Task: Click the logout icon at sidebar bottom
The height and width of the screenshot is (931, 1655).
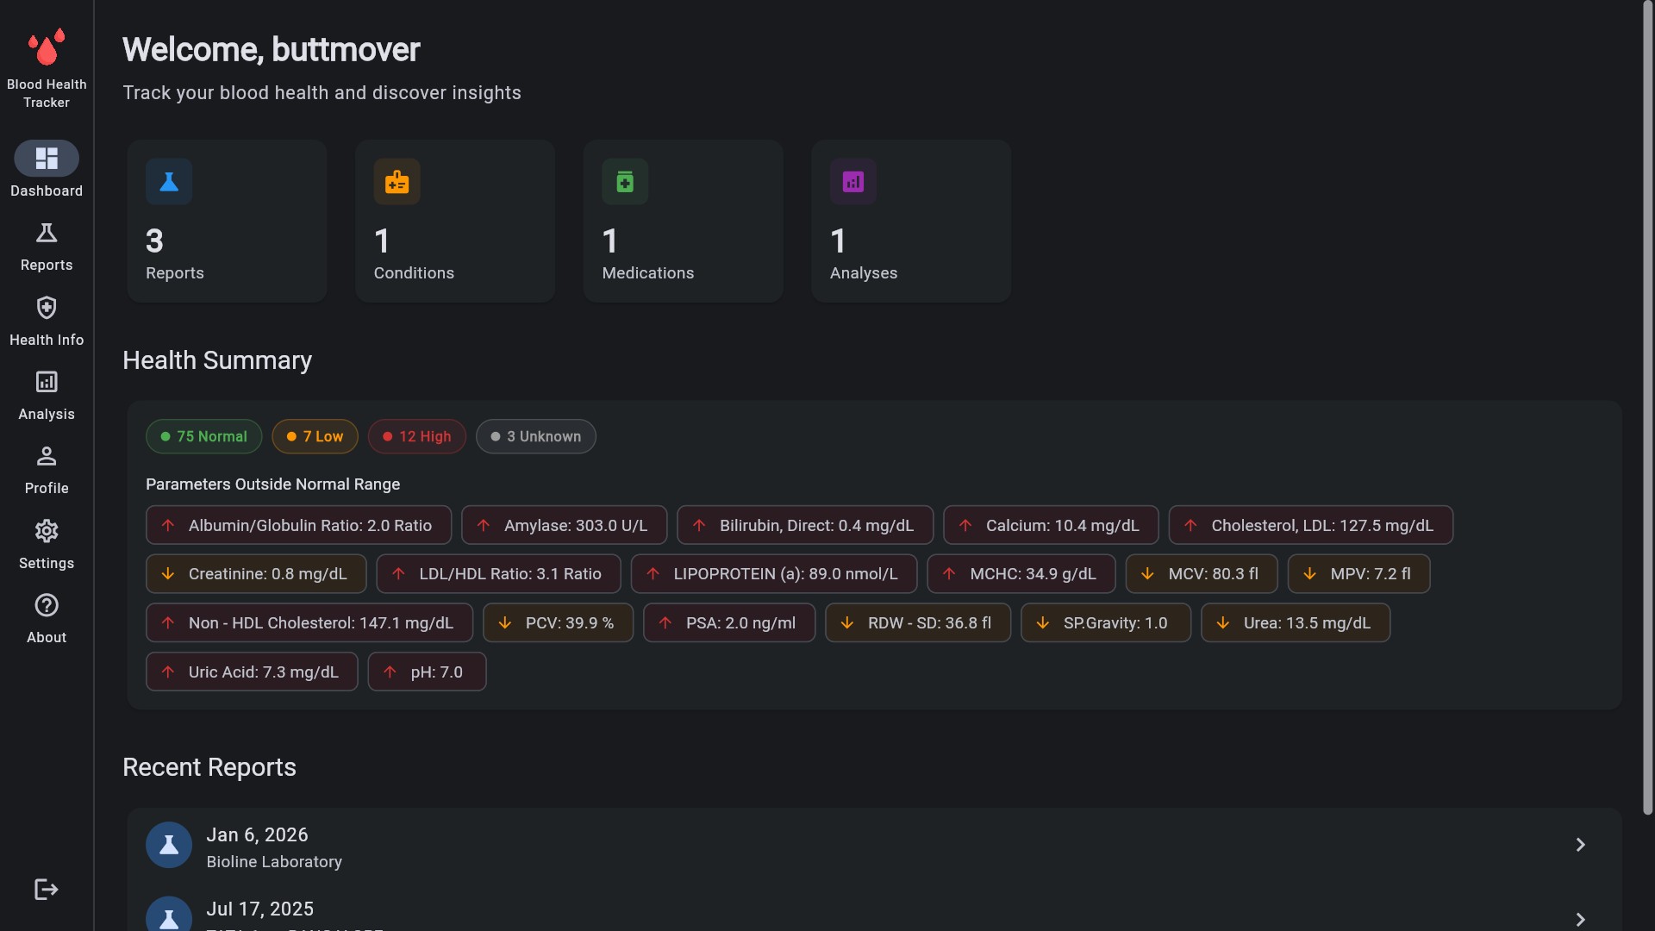Action: [47, 890]
